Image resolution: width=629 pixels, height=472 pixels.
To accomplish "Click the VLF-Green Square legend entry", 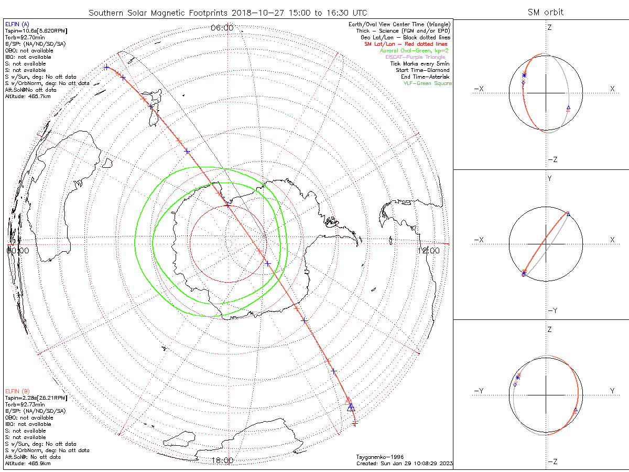I will [x=427, y=83].
